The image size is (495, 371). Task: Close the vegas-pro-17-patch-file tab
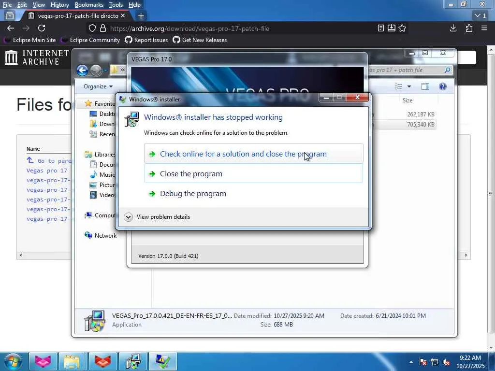123,15
